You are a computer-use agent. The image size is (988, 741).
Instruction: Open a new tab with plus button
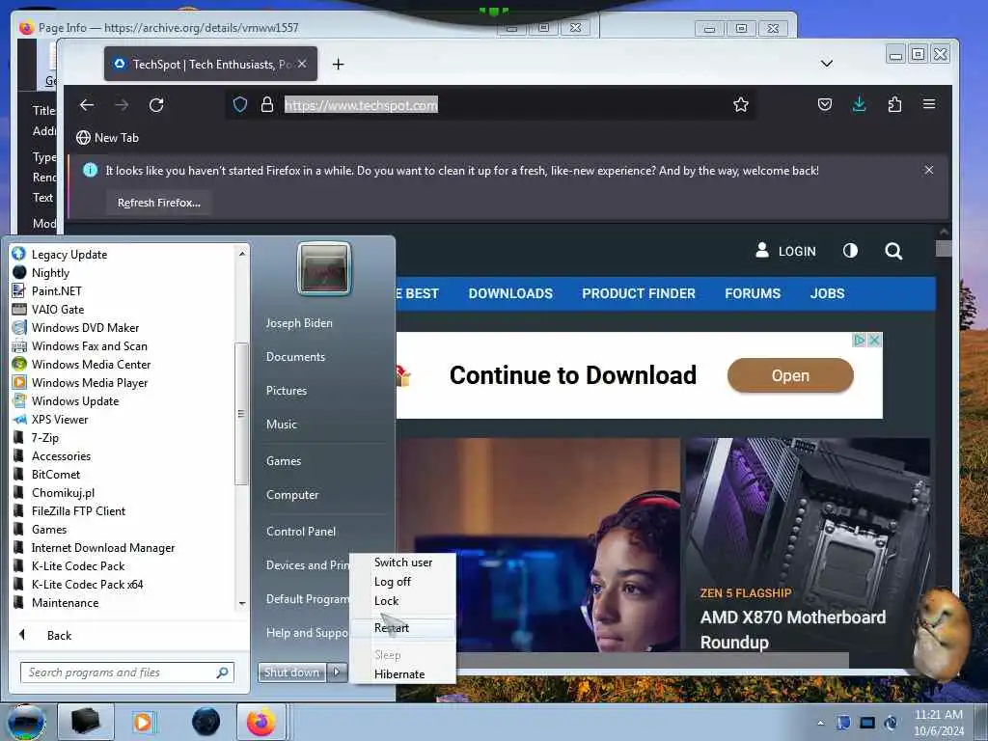tap(339, 65)
